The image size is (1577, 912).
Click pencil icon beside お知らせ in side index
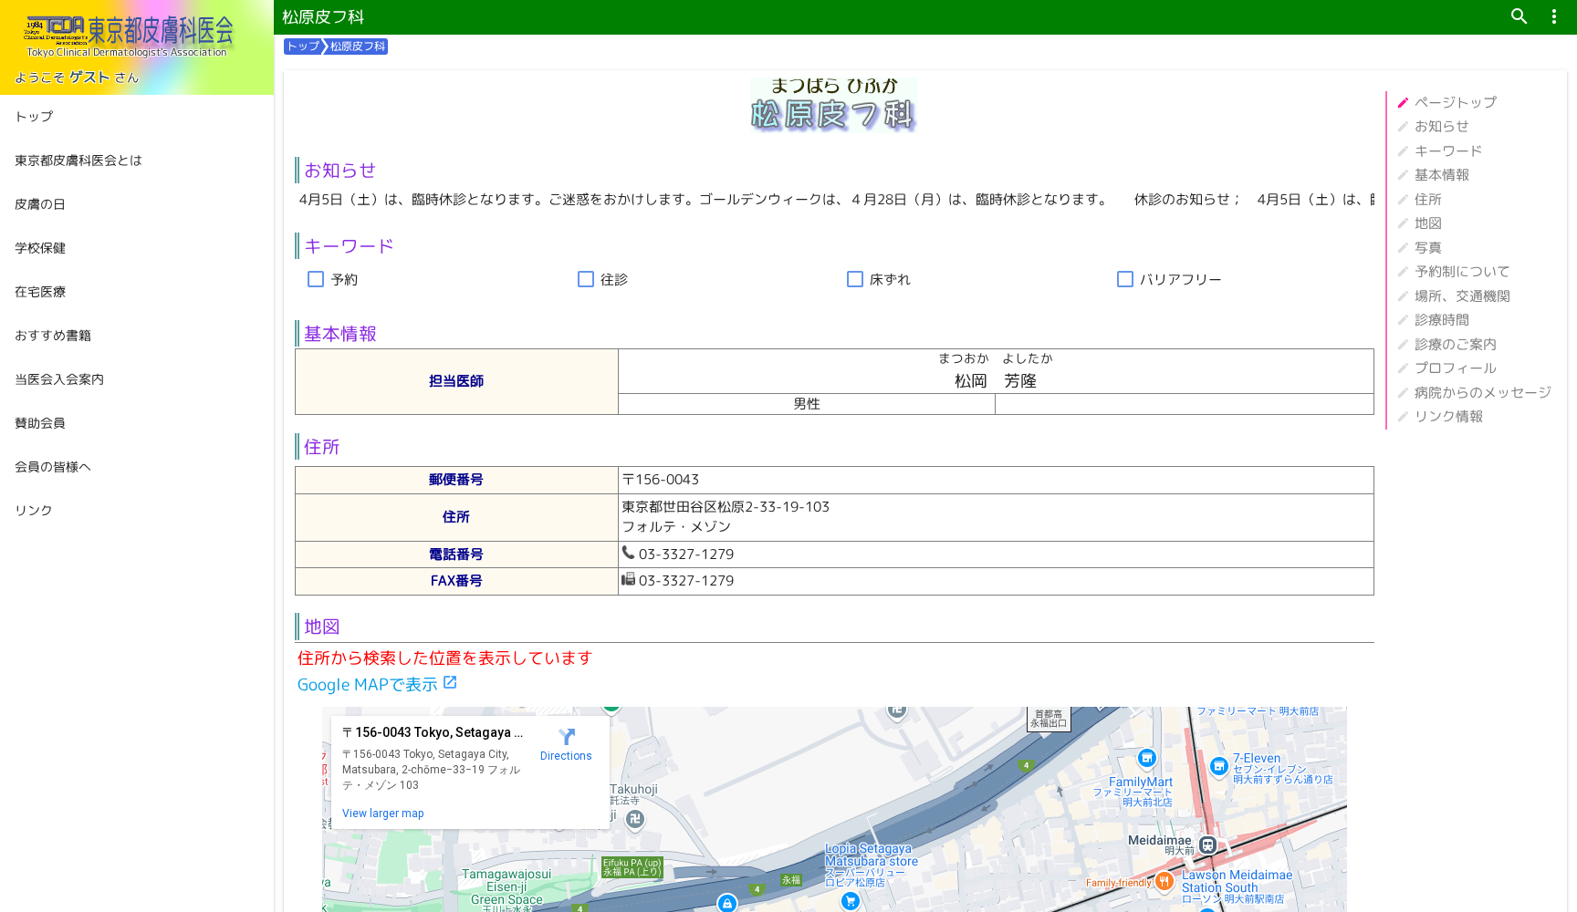[1403, 127]
